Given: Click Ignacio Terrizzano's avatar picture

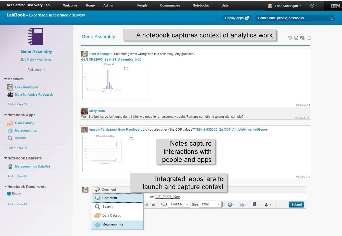Looking at the screenshot, I should pyautogui.click(x=84, y=130).
